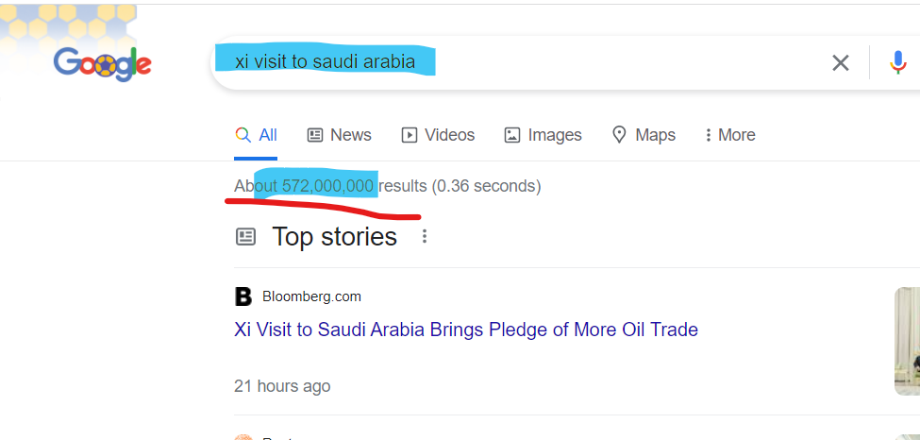Screen dimensions: 920x440
Task: Click the Google logo
Action: (x=102, y=63)
